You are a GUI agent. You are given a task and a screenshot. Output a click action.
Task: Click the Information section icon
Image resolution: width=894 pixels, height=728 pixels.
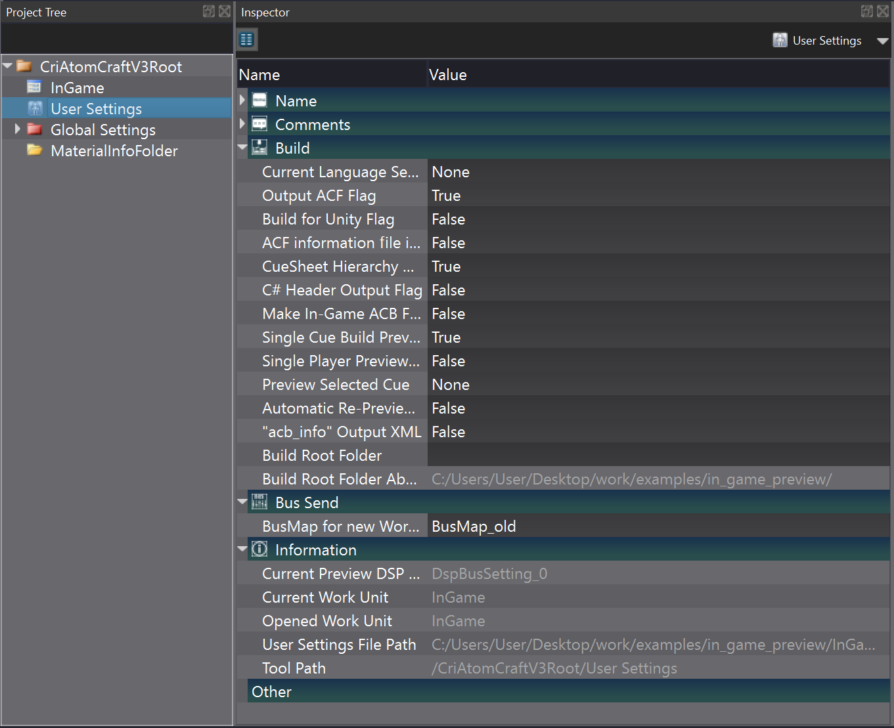tap(259, 549)
